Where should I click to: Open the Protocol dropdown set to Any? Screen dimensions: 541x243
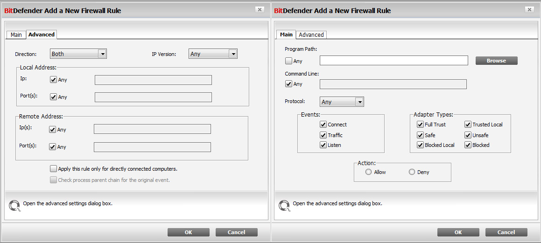(342, 102)
